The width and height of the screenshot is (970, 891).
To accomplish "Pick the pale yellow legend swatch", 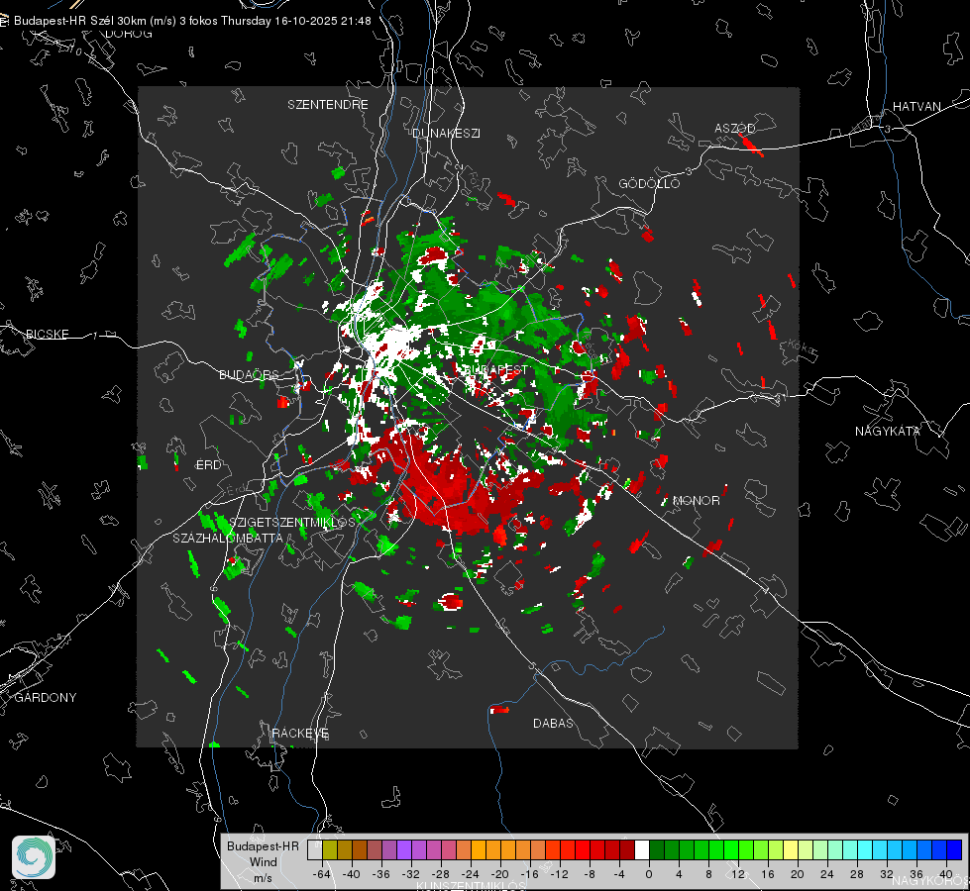I will pos(791,850).
